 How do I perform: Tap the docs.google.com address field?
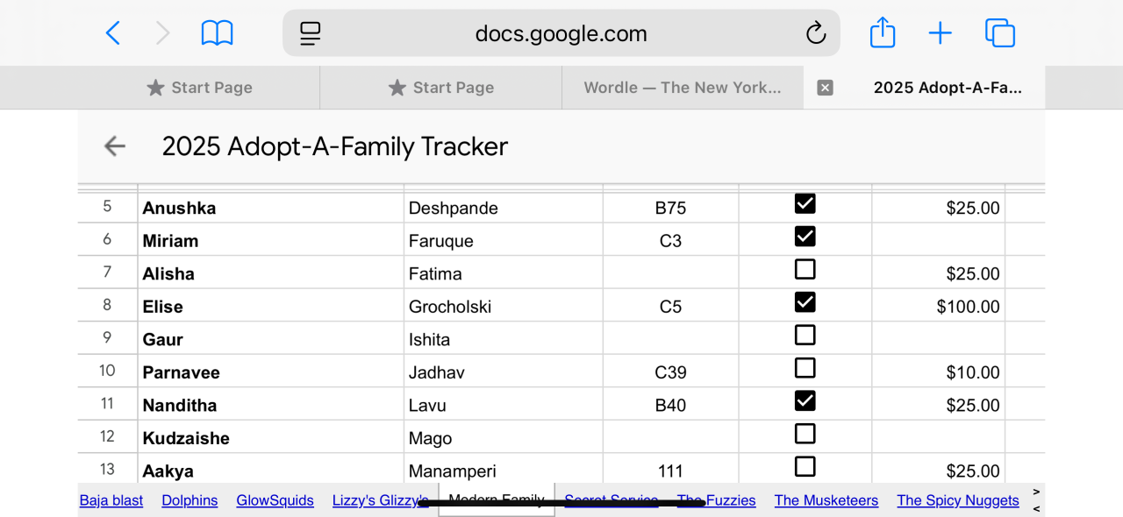561,33
